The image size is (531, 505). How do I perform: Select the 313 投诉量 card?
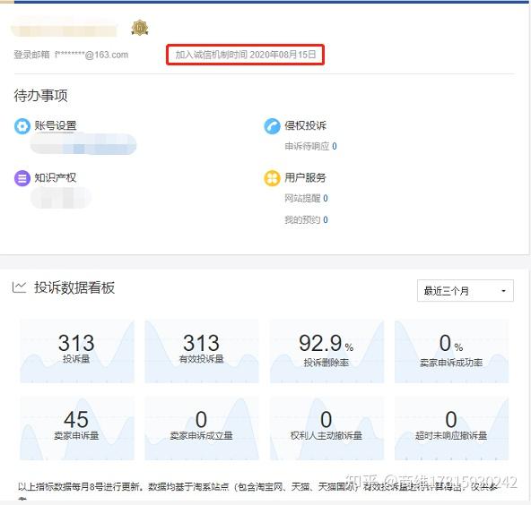click(x=77, y=351)
